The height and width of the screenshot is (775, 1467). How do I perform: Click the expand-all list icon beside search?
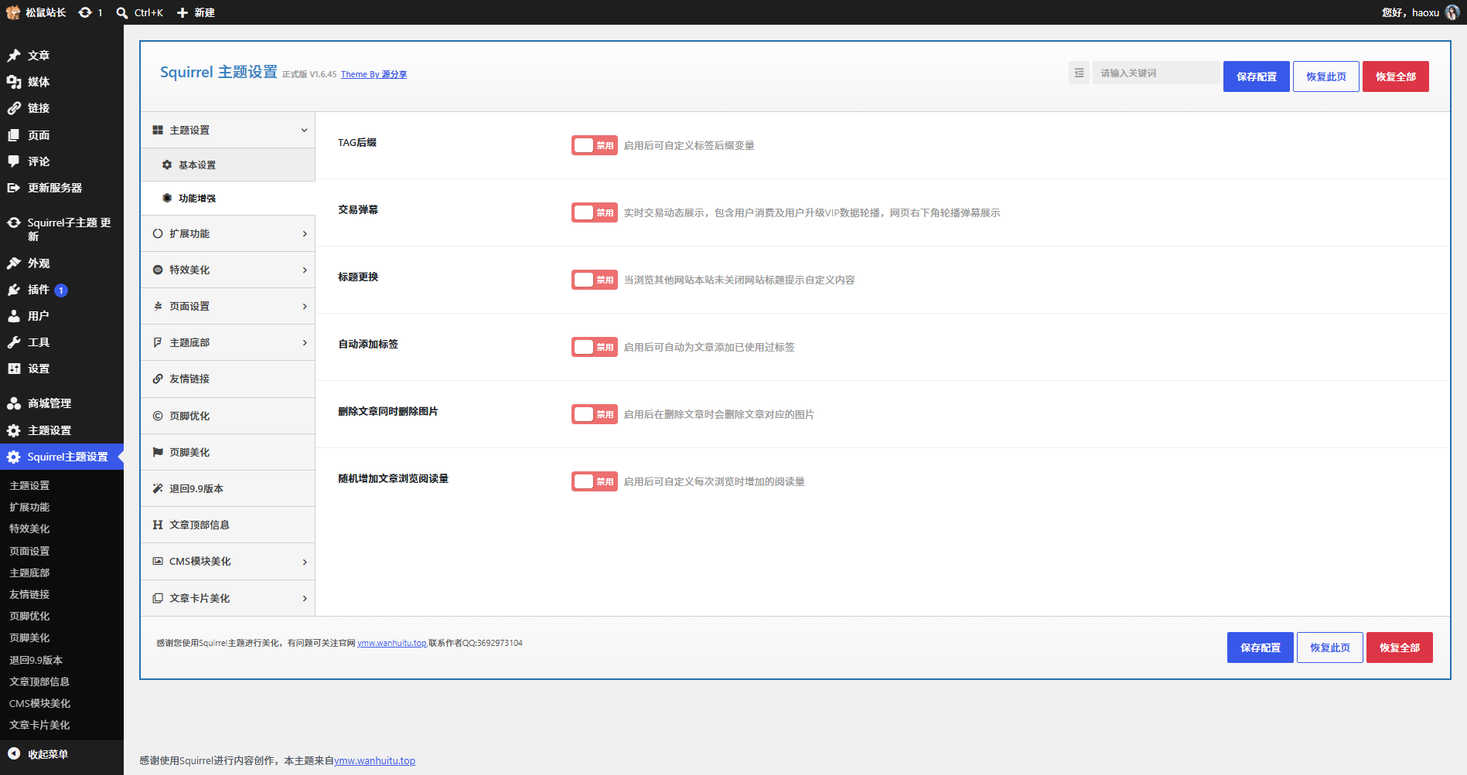[x=1079, y=73]
